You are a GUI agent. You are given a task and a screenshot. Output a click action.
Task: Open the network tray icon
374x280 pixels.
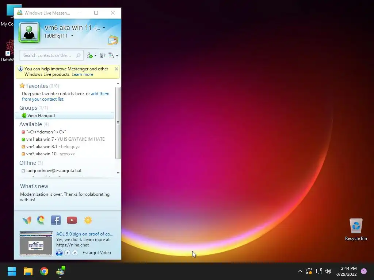(x=319, y=271)
